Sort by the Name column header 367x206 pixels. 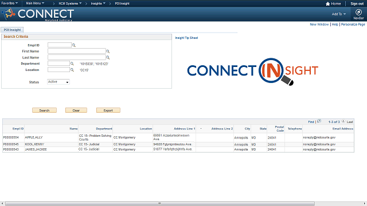point(73,129)
